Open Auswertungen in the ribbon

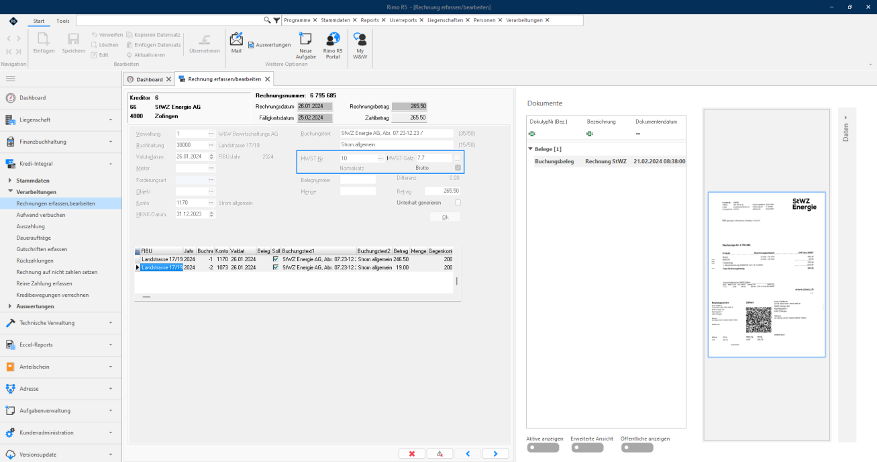(x=269, y=45)
